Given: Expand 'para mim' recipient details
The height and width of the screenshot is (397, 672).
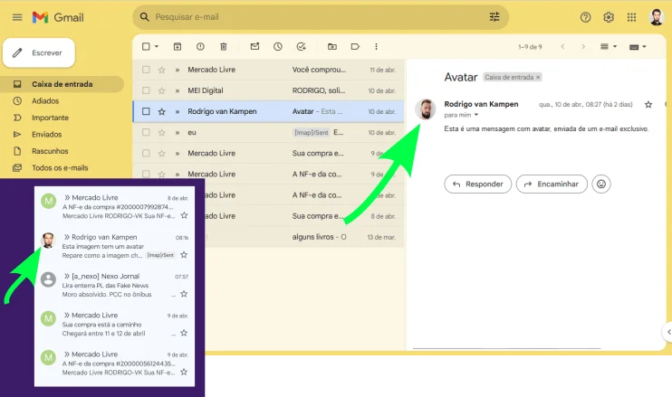Looking at the screenshot, I should [x=476, y=115].
